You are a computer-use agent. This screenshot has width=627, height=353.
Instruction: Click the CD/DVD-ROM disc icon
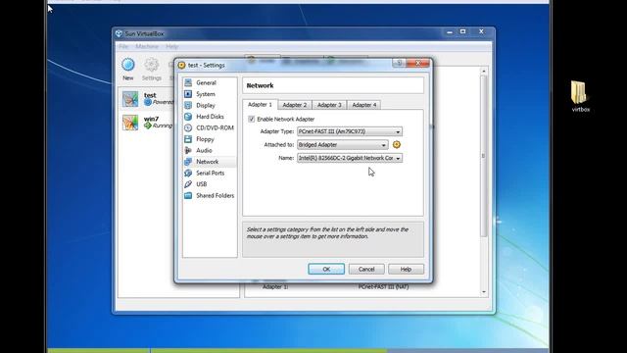pos(188,127)
